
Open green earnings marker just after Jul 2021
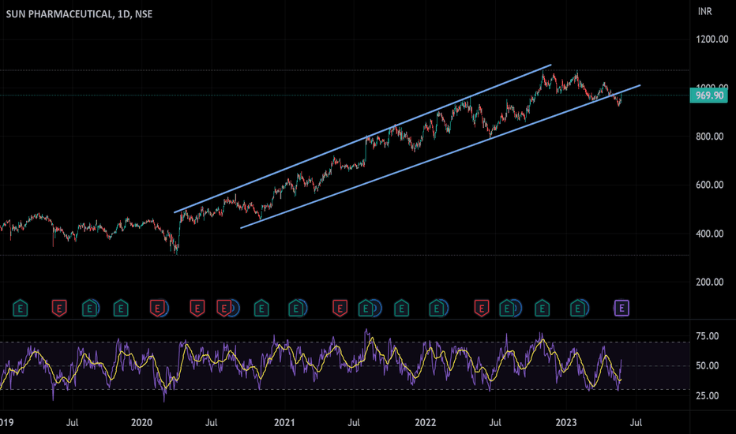[366, 309]
